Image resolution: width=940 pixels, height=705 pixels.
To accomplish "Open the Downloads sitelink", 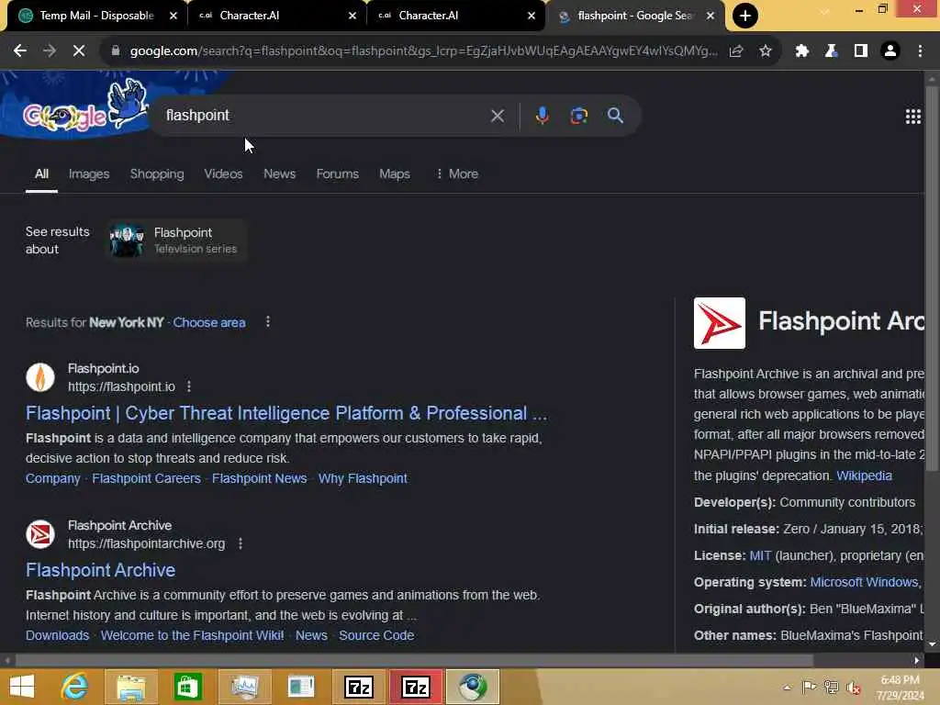I will (x=57, y=635).
